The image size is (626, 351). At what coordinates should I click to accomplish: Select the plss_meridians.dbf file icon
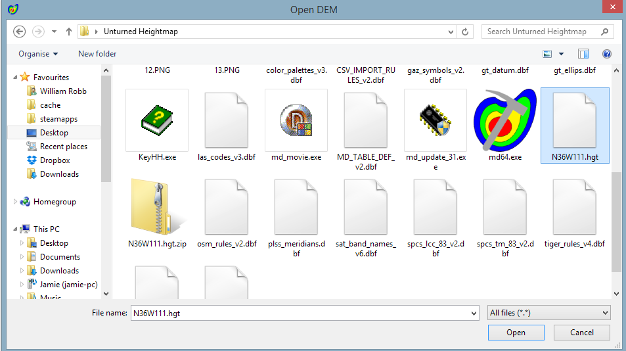[x=296, y=207]
